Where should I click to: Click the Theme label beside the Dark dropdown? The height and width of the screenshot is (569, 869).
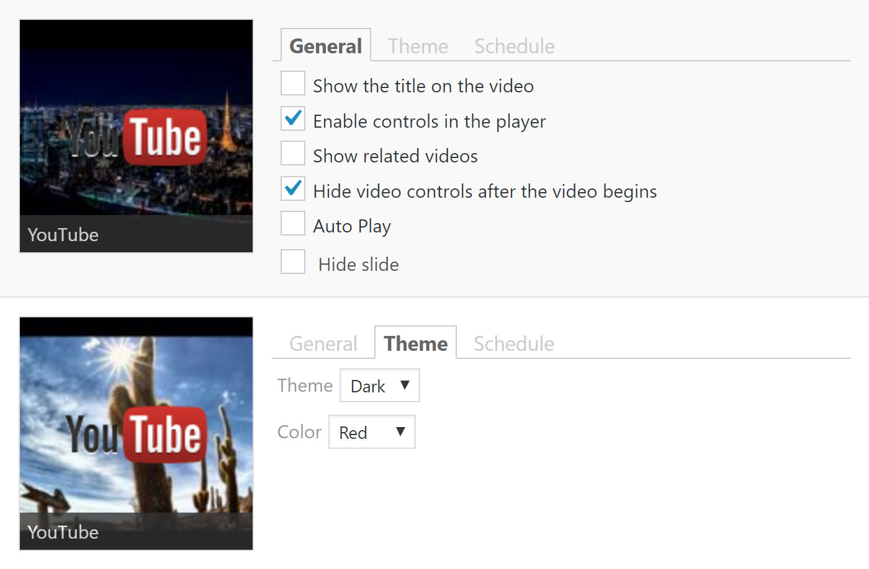(305, 386)
